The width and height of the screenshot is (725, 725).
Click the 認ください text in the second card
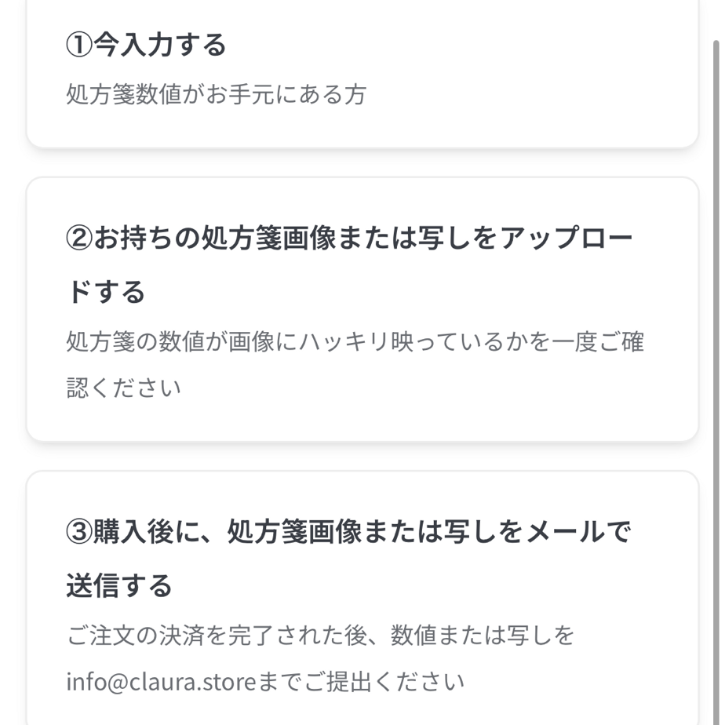pyautogui.click(x=123, y=388)
